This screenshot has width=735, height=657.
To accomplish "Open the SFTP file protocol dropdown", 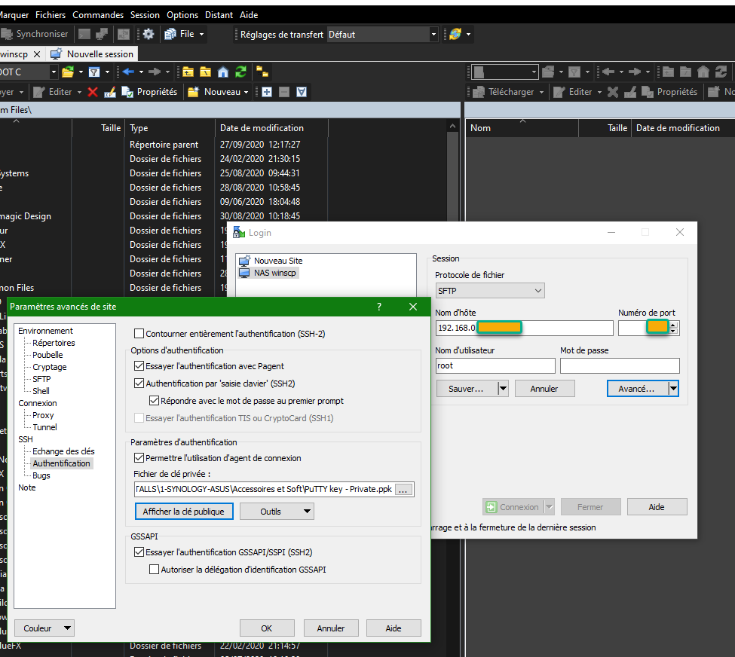I will point(490,290).
